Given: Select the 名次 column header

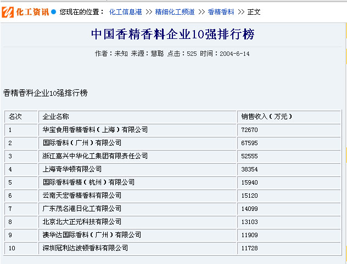Looking at the screenshot, I should [15, 117].
